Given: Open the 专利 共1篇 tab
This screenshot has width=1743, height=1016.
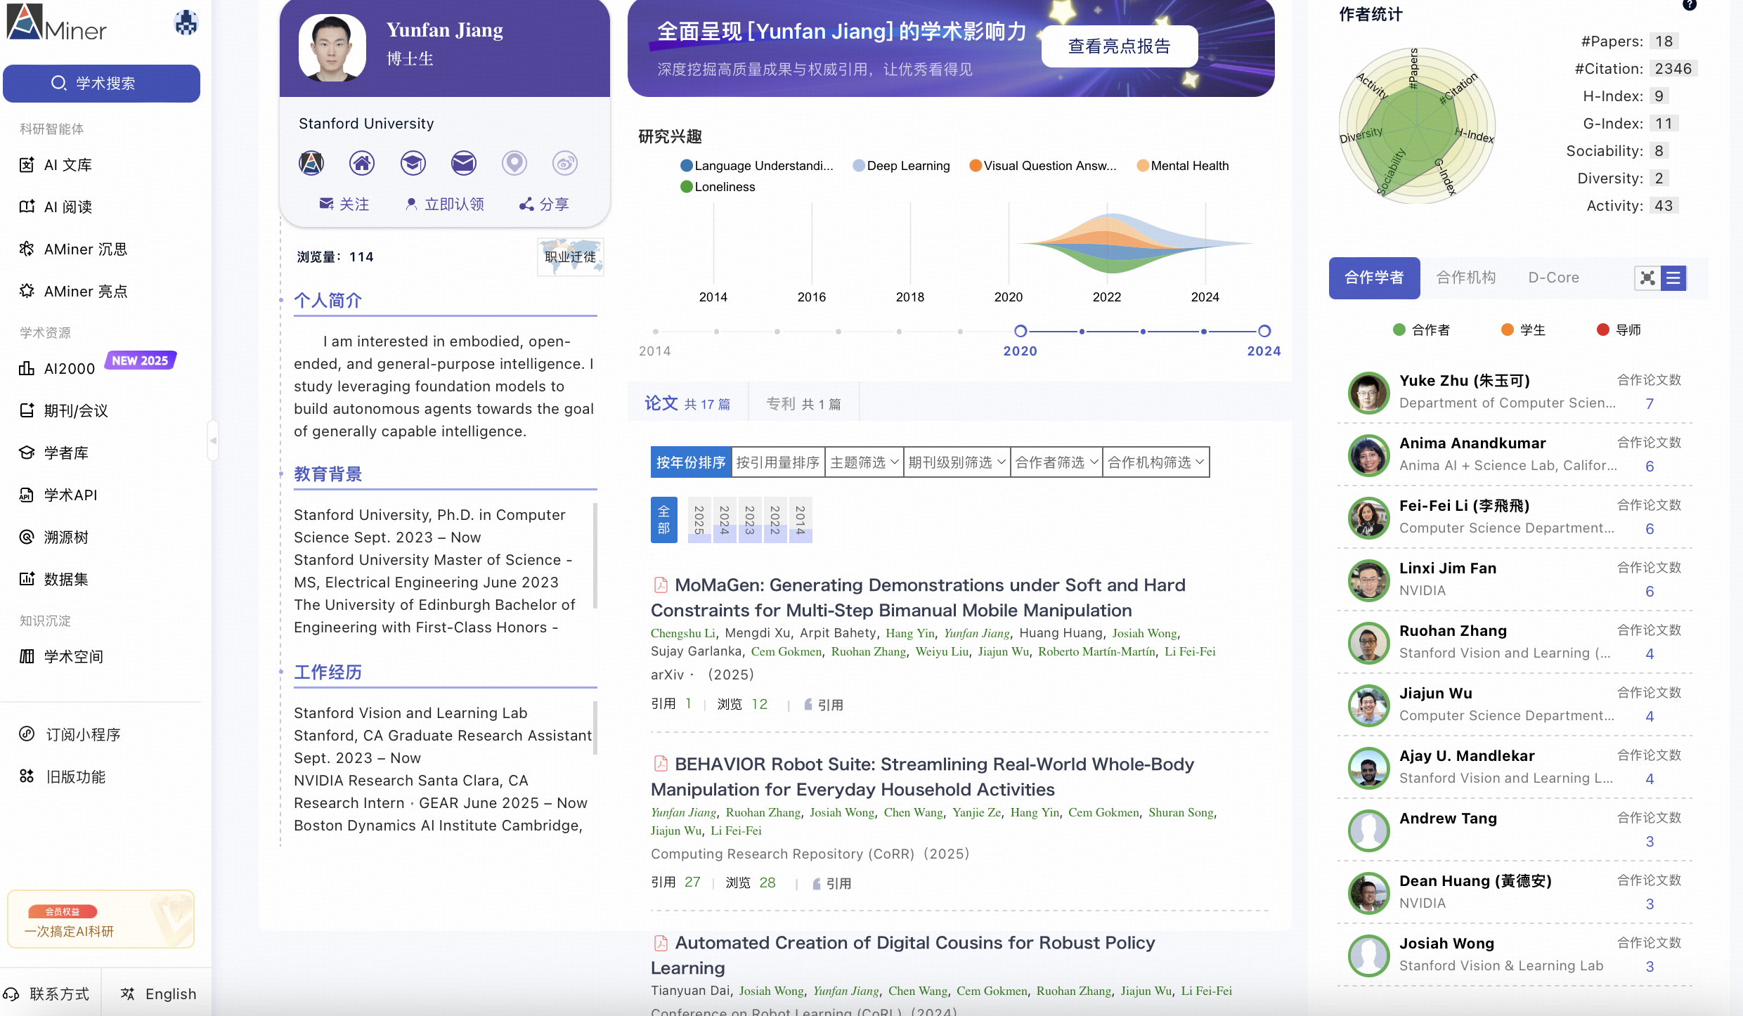Looking at the screenshot, I should click(x=803, y=404).
